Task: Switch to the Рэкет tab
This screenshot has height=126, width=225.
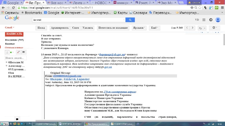Action: click(x=145, y=3)
